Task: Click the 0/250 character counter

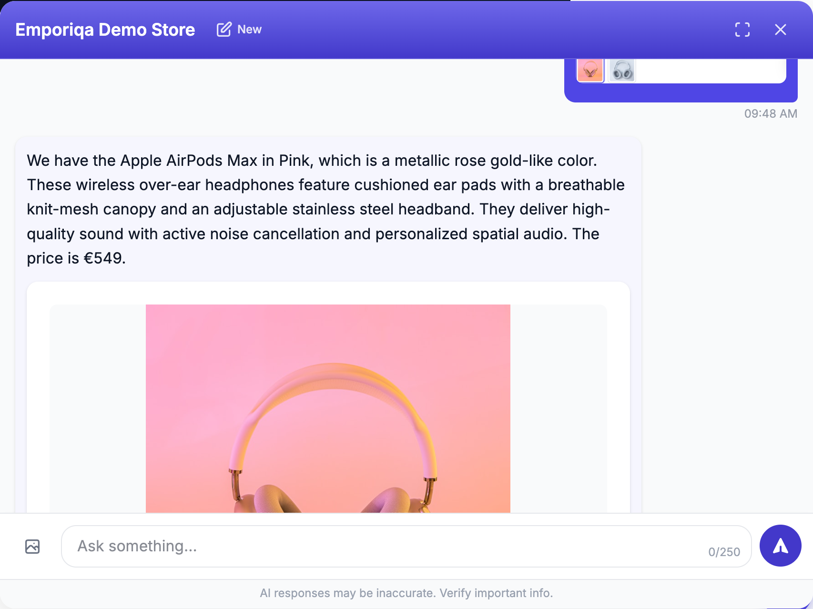Action: [724, 552]
